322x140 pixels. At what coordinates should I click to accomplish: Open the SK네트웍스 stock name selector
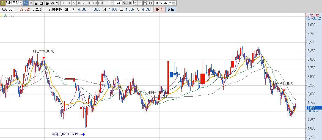pos(14,3)
